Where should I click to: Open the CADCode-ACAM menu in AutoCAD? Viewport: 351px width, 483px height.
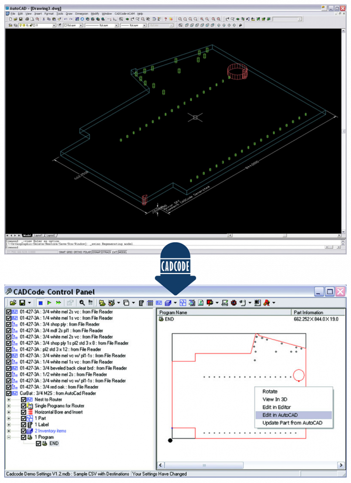click(x=124, y=14)
